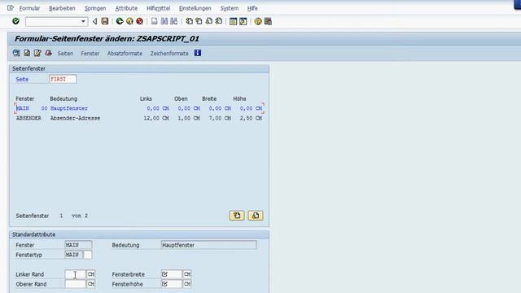Click the Absender-Adresse description cell
Image resolution: width=521 pixels, height=293 pixels.
pos(75,118)
